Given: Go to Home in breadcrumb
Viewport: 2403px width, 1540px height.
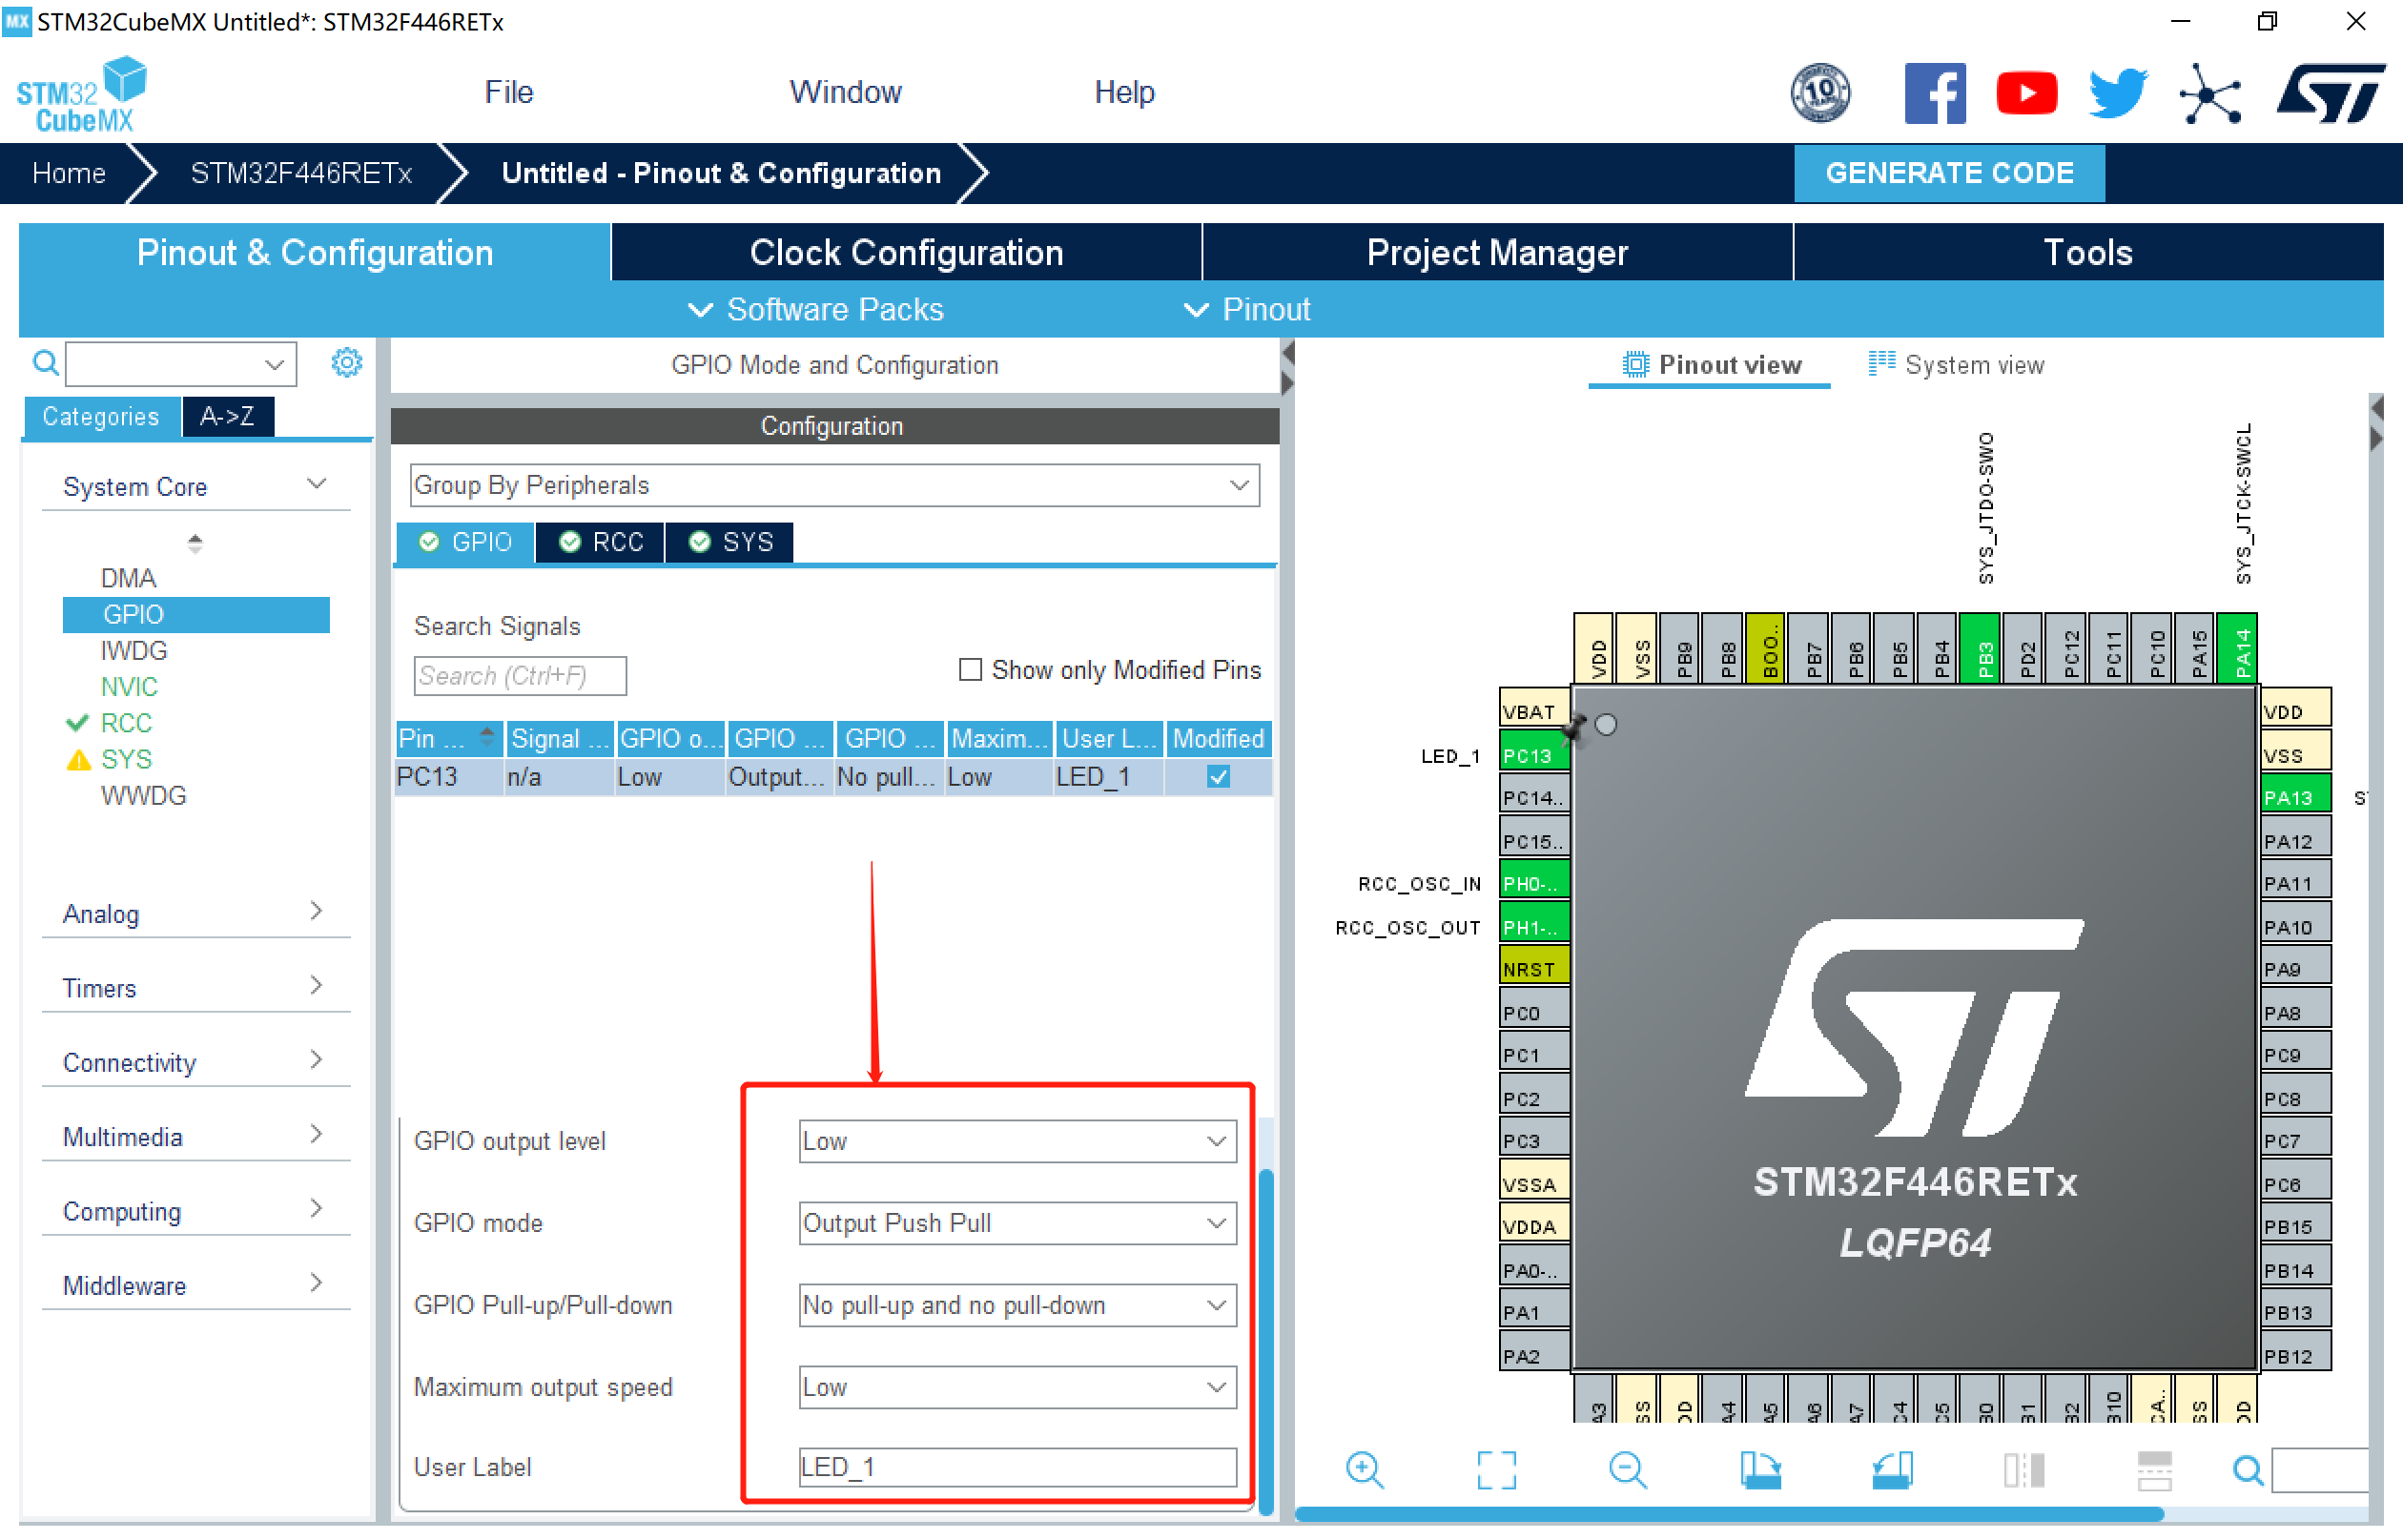Looking at the screenshot, I should point(68,173).
